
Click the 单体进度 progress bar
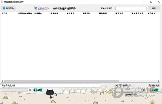point(14,90)
